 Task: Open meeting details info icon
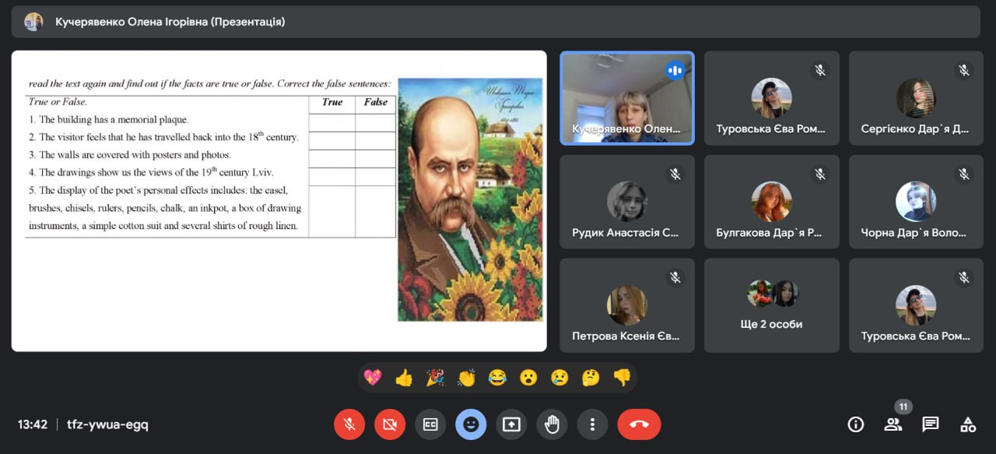(856, 424)
